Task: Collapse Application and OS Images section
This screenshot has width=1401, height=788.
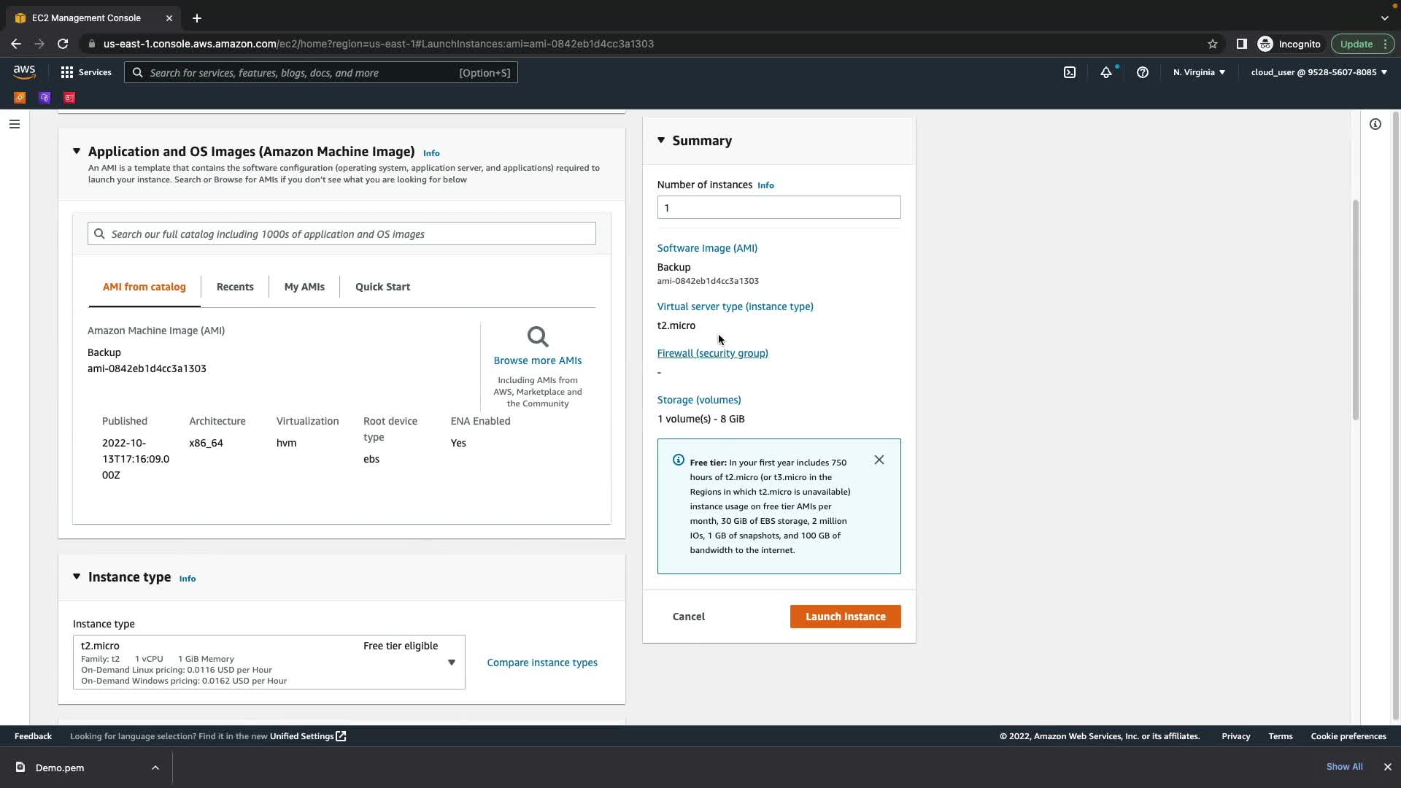Action: point(77,151)
